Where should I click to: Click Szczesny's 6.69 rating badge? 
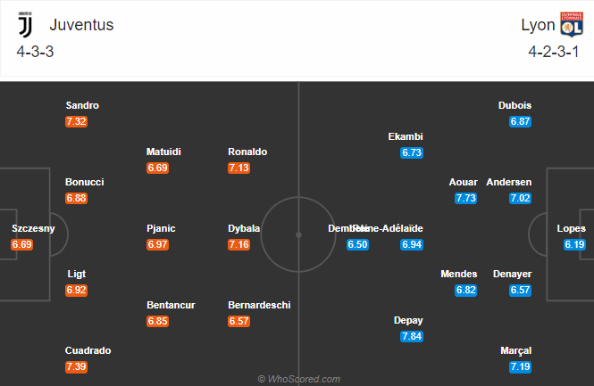[x=22, y=244]
